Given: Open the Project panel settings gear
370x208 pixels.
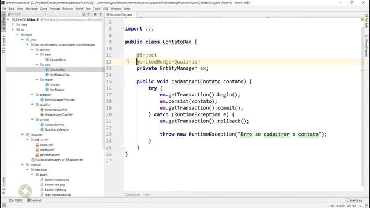Looking at the screenshot, I should click(95, 14).
